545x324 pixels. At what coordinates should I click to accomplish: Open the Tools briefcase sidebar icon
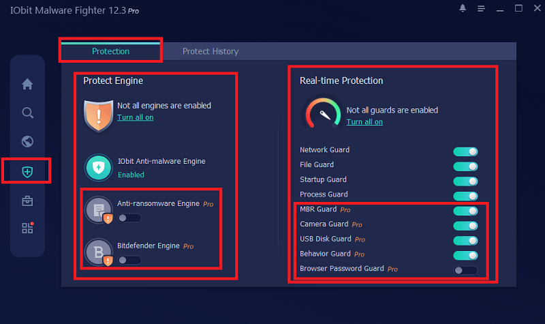(27, 201)
